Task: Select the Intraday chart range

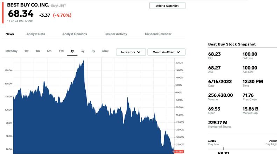Action: pyautogui.click(x=12, y=51)
